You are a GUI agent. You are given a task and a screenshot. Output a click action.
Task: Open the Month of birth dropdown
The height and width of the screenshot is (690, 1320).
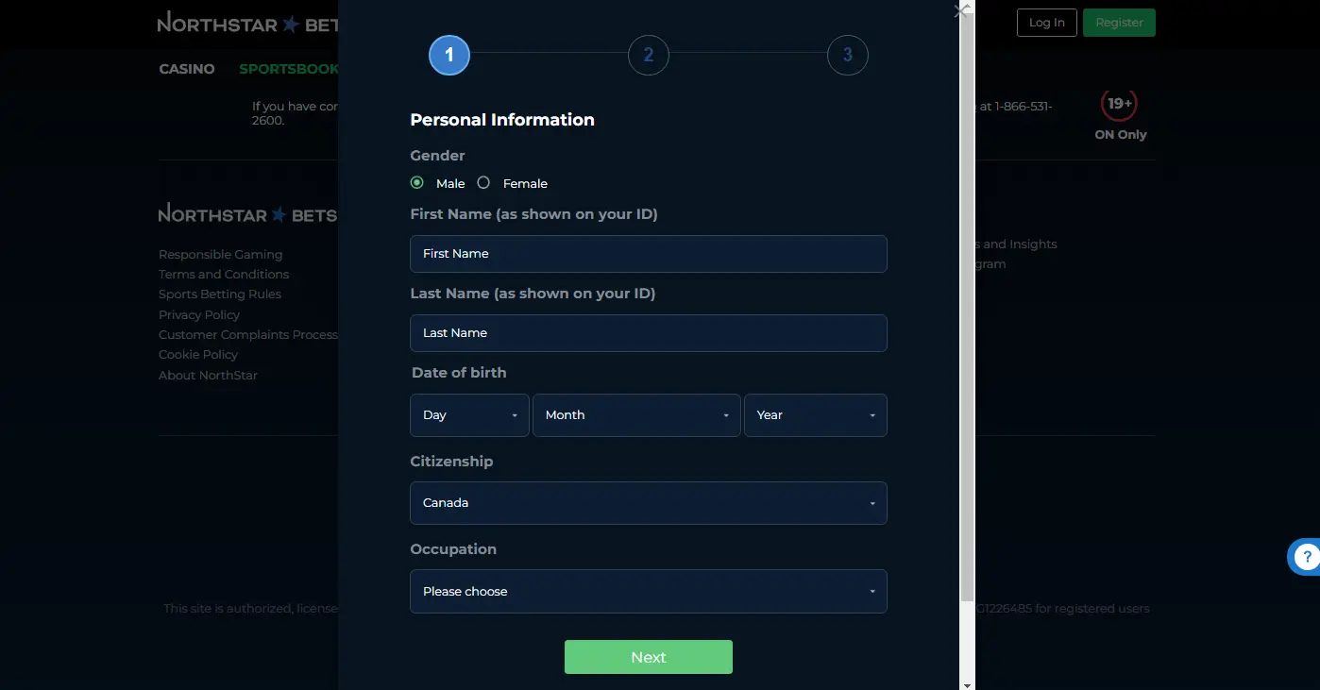point(636,415)
